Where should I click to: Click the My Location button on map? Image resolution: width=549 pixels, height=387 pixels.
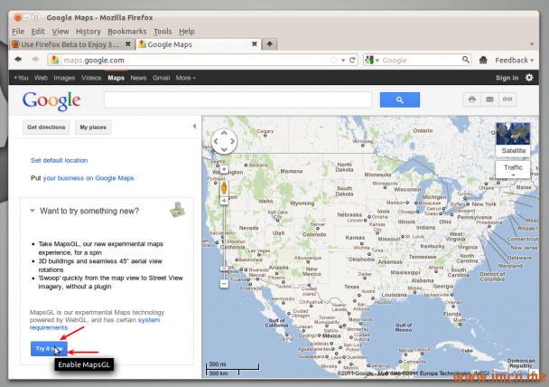(x=224, y=169)
